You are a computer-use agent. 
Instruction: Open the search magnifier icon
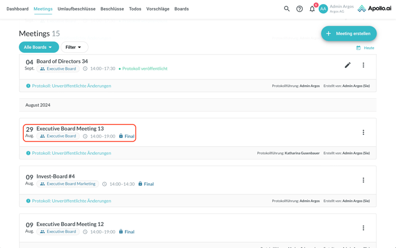coord(287,9)
